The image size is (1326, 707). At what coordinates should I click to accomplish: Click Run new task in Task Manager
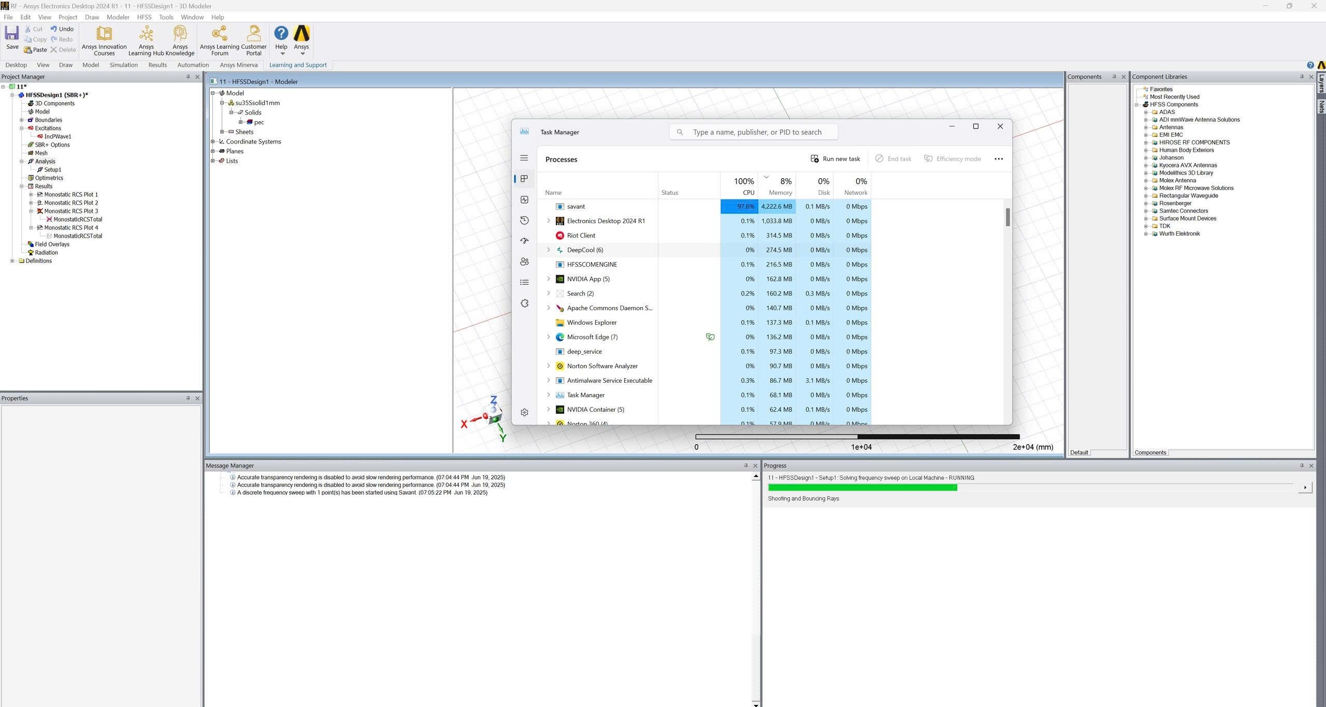[835, 159]
